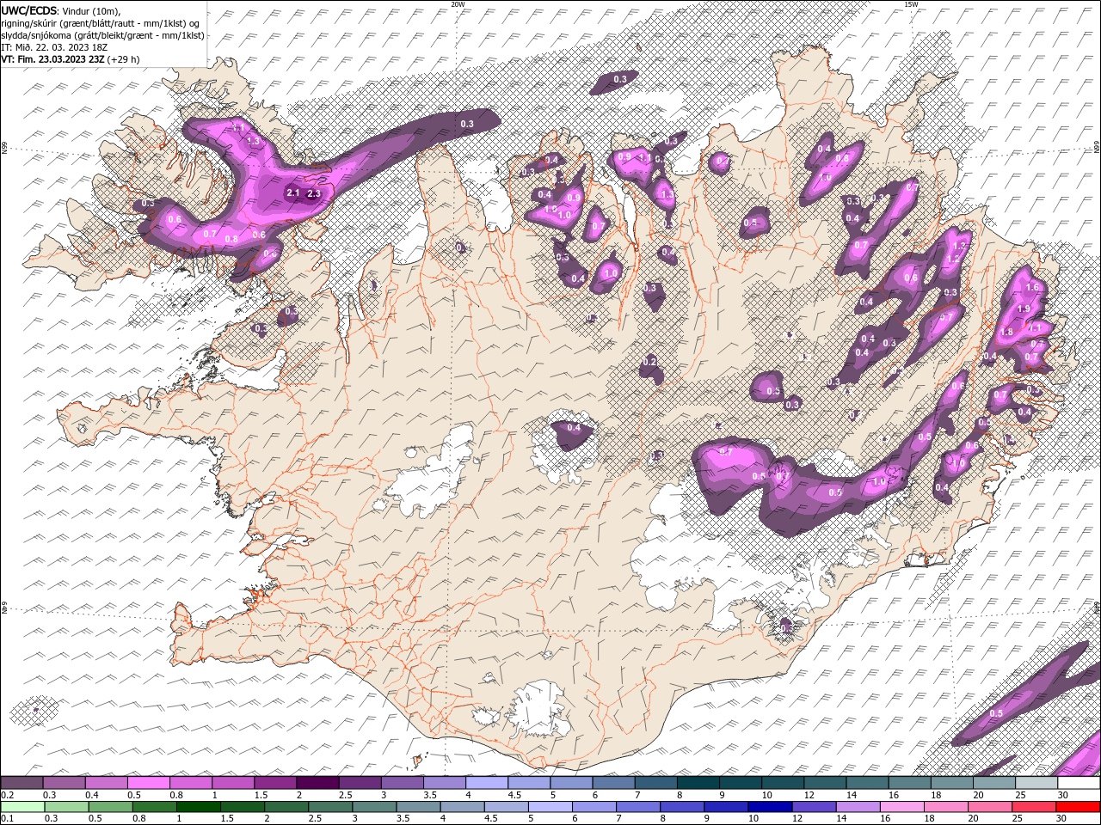Select the deep navy rain-scale swatch labeled 10
Viewport: 1101px width, 825px height.
coord(769,807)
